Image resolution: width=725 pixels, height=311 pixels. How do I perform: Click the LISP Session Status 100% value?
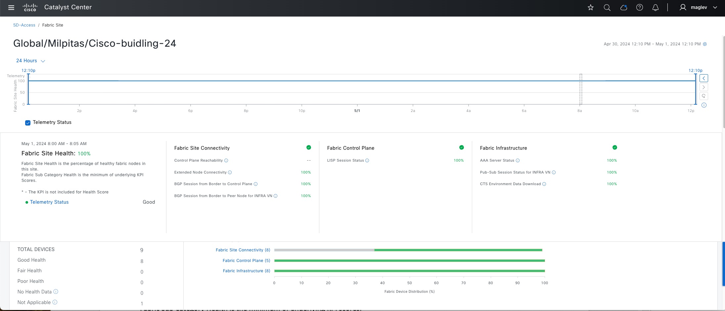point(459,161)
